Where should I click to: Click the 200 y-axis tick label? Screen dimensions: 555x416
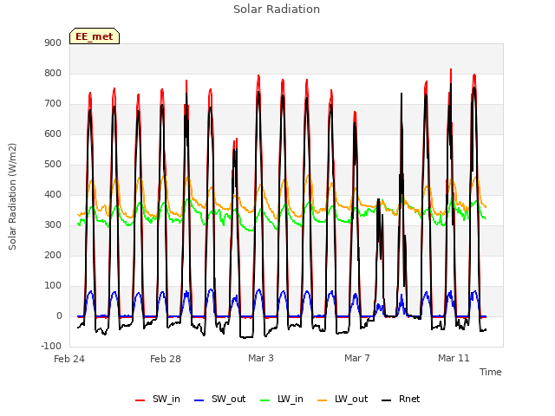coord(53,255)
